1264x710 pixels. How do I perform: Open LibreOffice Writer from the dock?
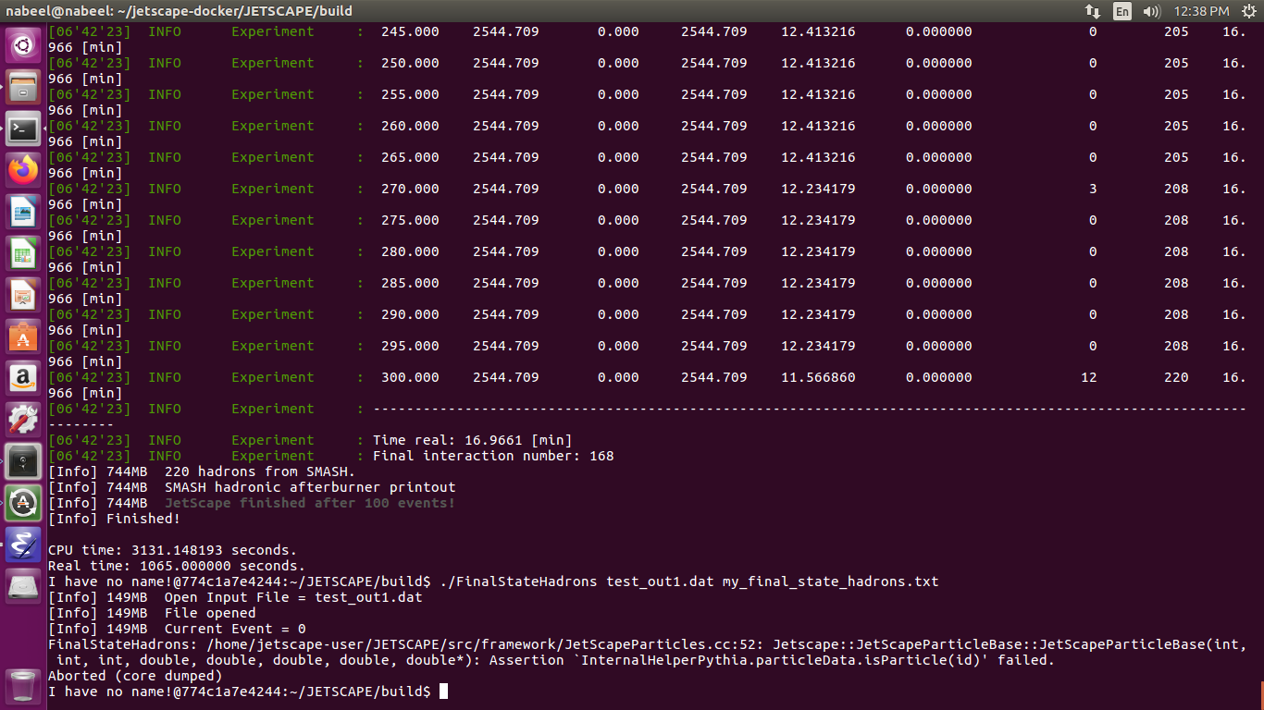pos(23,211)
